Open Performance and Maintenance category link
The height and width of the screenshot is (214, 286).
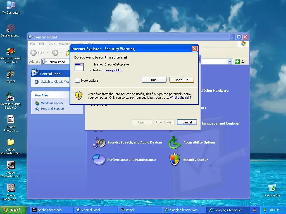[x=132, y=160]
